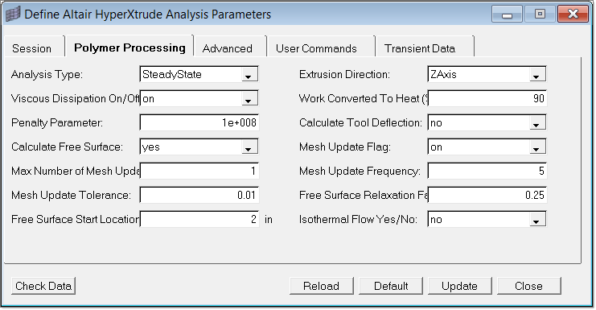Expand the Extrusion Direction dropdown

click(x=487, y=74)
